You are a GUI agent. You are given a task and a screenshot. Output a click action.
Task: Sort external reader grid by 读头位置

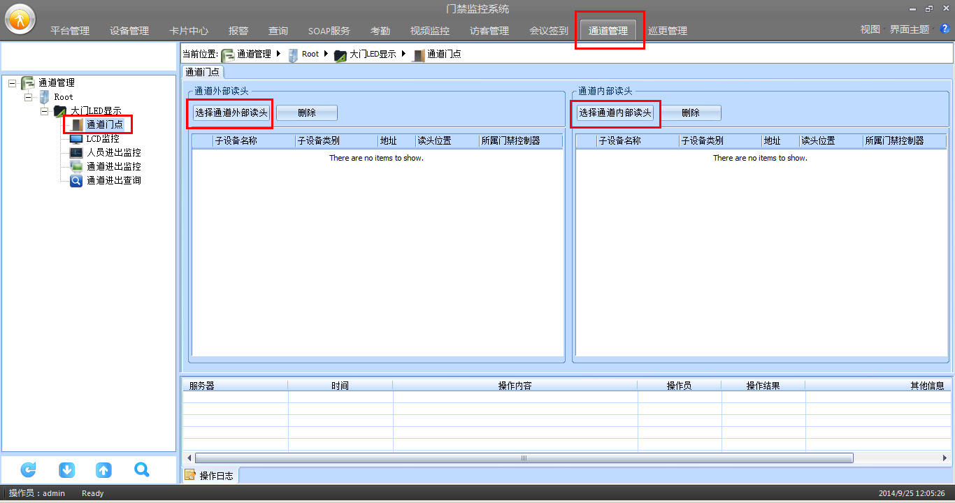[447, 140]
